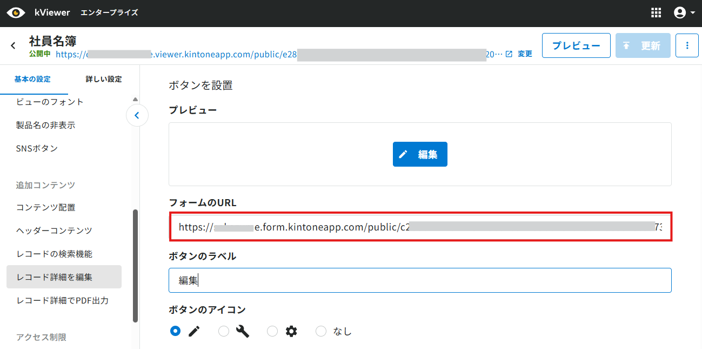Open public URL external link icon
This screenshot has width=702, height=349.
[509, 54]
